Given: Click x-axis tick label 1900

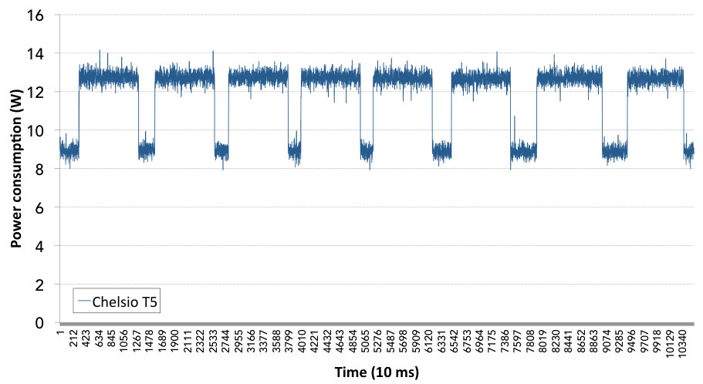Looking at the screenshot, I should 175,341.
